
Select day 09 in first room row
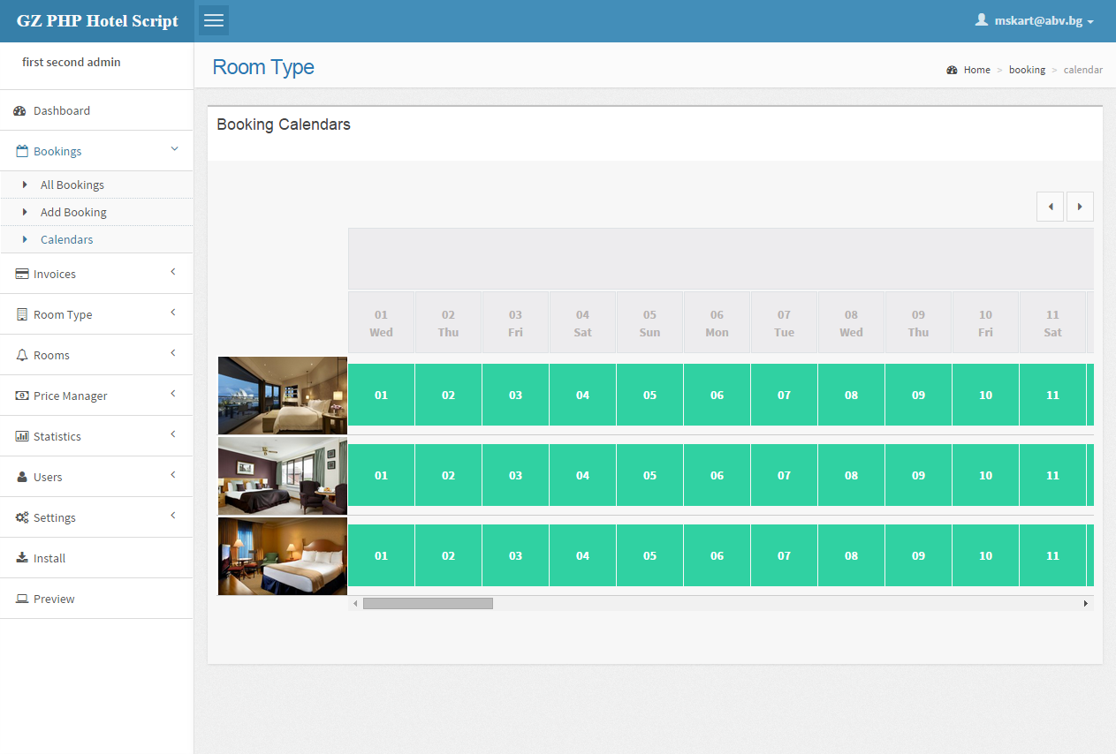pyautogui.click(x=918, y=395)
